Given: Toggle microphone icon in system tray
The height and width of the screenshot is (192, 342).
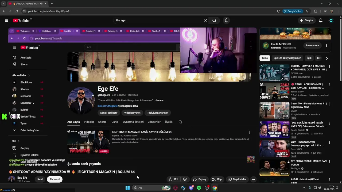Looking at the screenshot, I should pyautogui.click(x=310, y=188).
